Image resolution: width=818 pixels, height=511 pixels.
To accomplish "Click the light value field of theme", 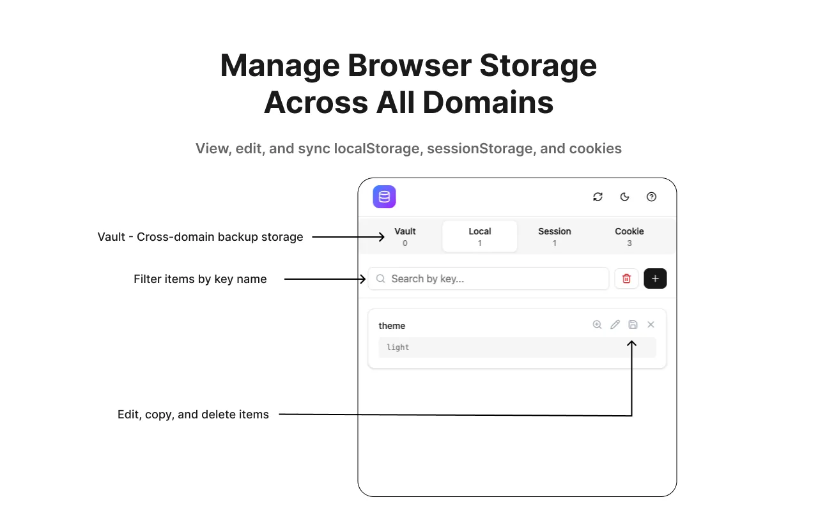I will point(518,347).
